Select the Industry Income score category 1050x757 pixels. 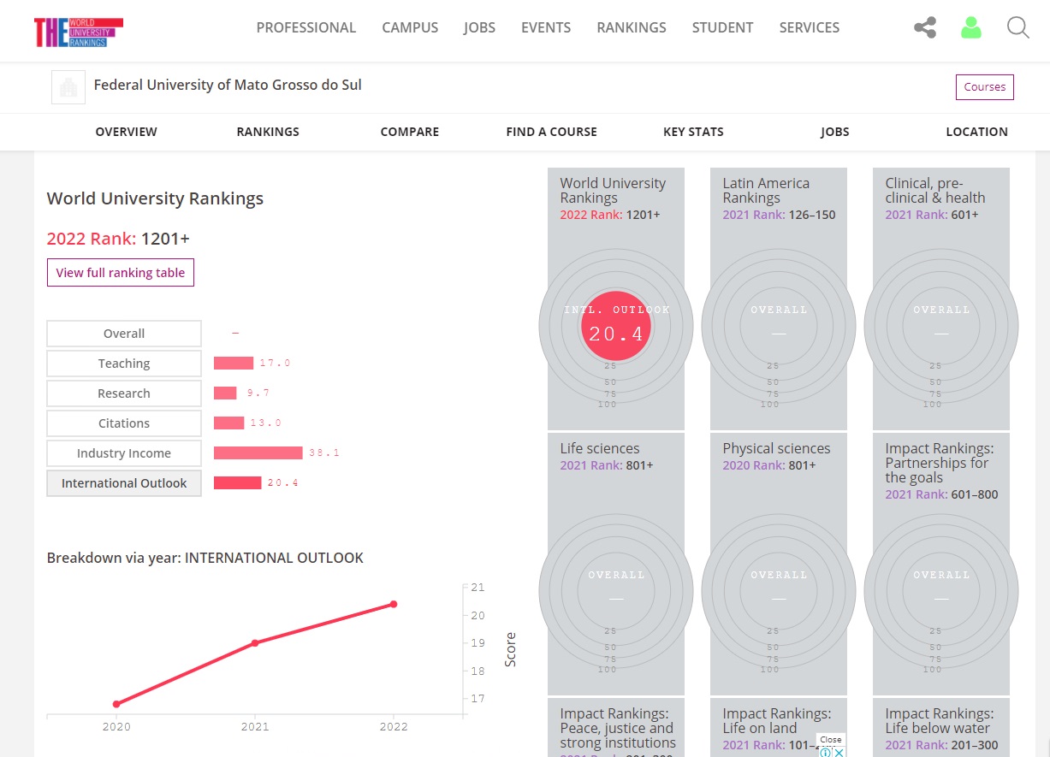pos(124,453)
